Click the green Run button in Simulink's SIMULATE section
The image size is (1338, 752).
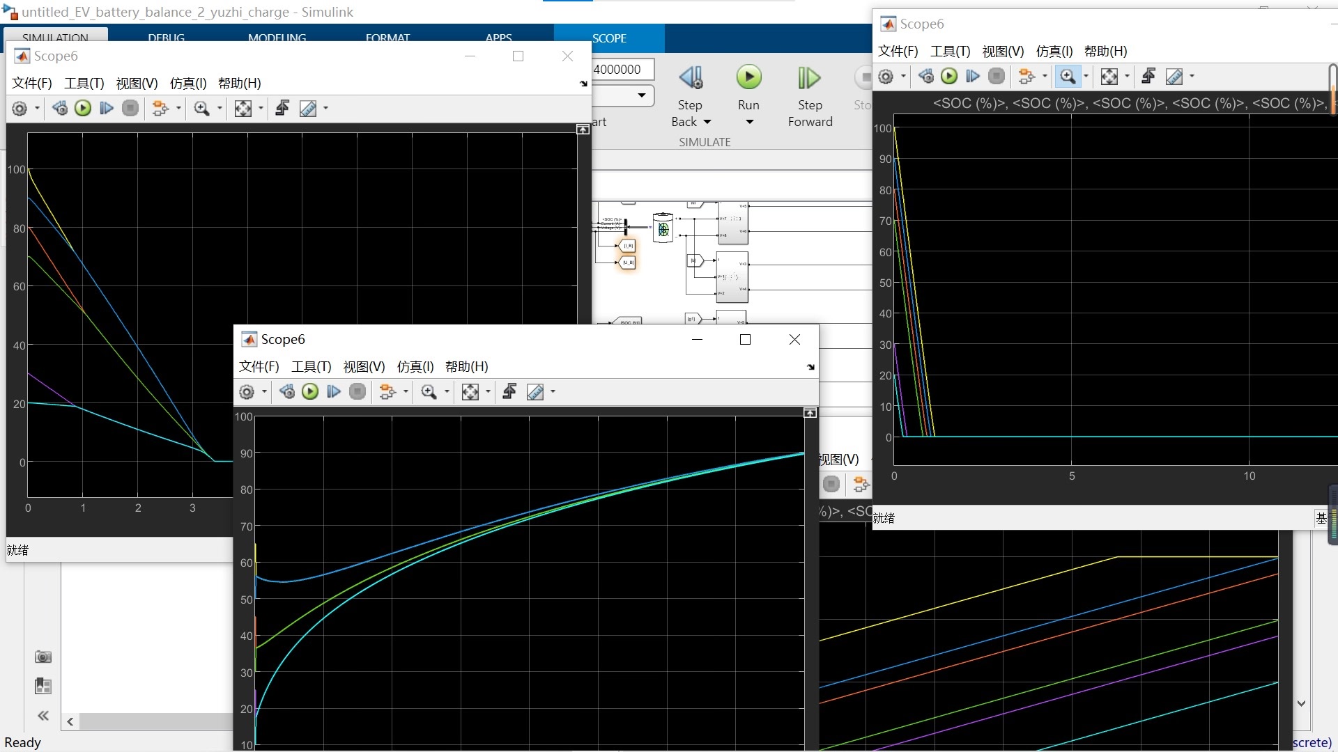748,77
